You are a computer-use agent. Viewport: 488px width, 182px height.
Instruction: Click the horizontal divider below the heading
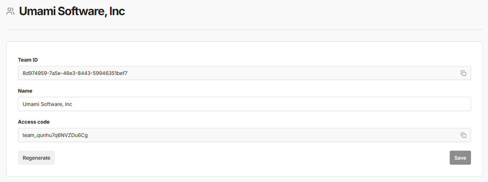244,30
